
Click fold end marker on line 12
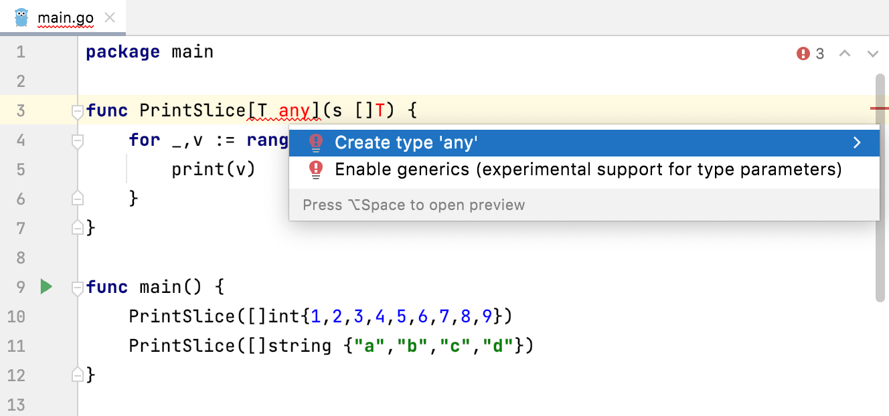pyautogui.click(x=78, y=375)
